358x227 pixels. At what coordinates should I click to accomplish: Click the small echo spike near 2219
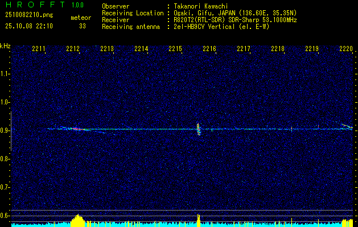click(318, 127)
